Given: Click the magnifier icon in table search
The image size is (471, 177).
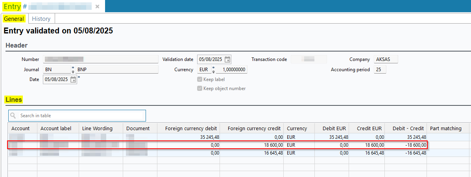Looking at the screenshot, I should [x=14, y=116].
